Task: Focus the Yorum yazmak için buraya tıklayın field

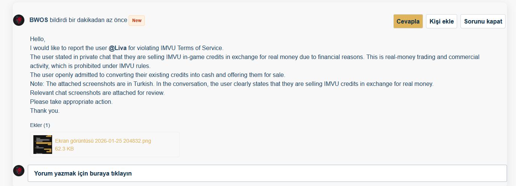Action: 267,173
